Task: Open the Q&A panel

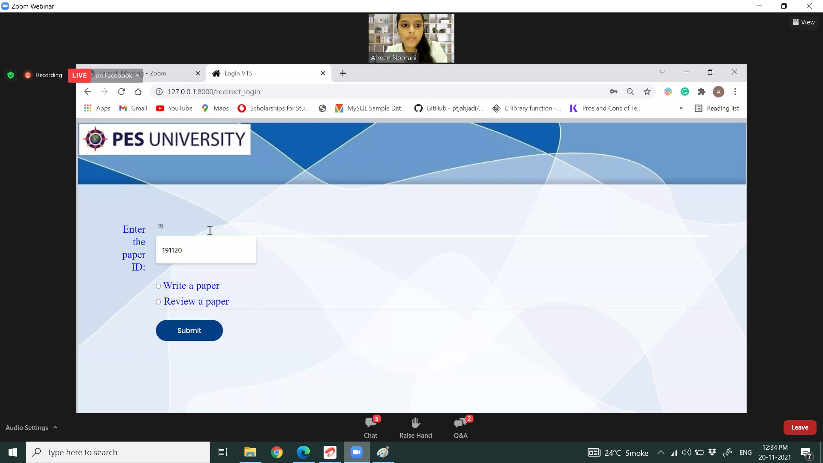Action: pyautogui.click(x=460, y=427)
